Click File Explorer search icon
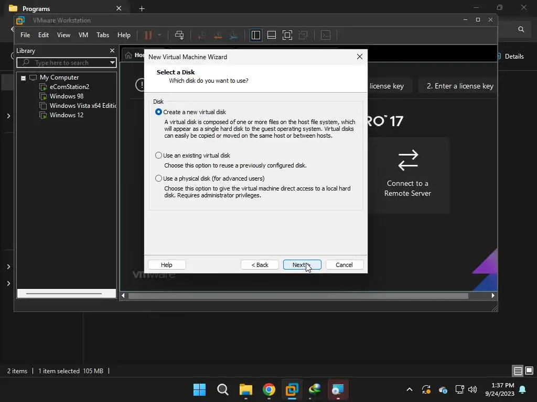Viewport: 537px width, 402px height. coord(521,29)
